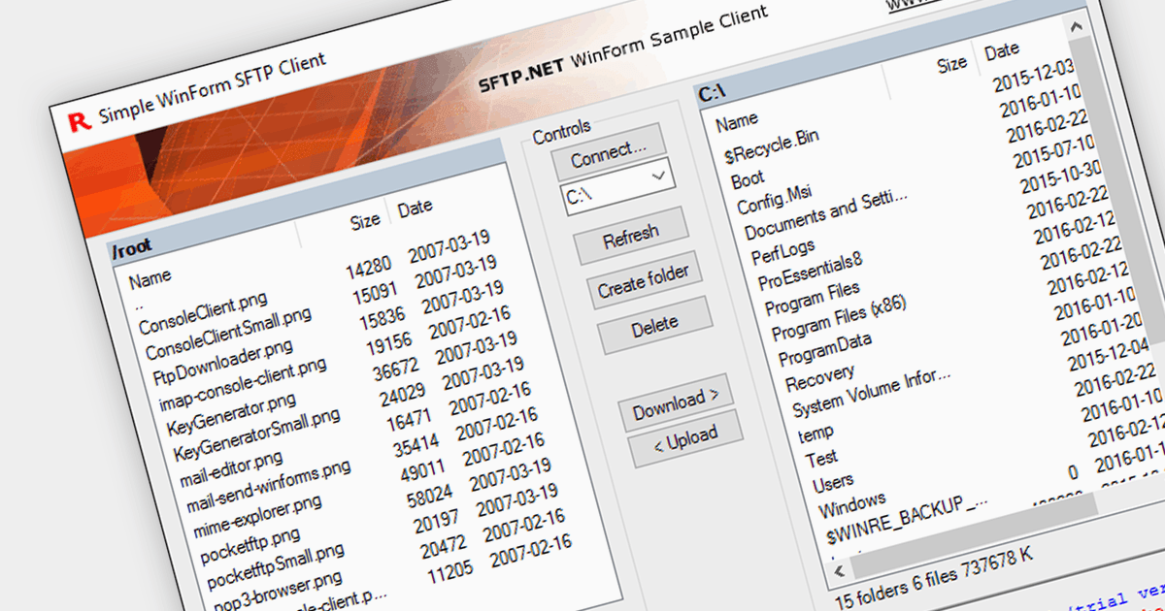Select pocketftp.png file

coord(250,546)
